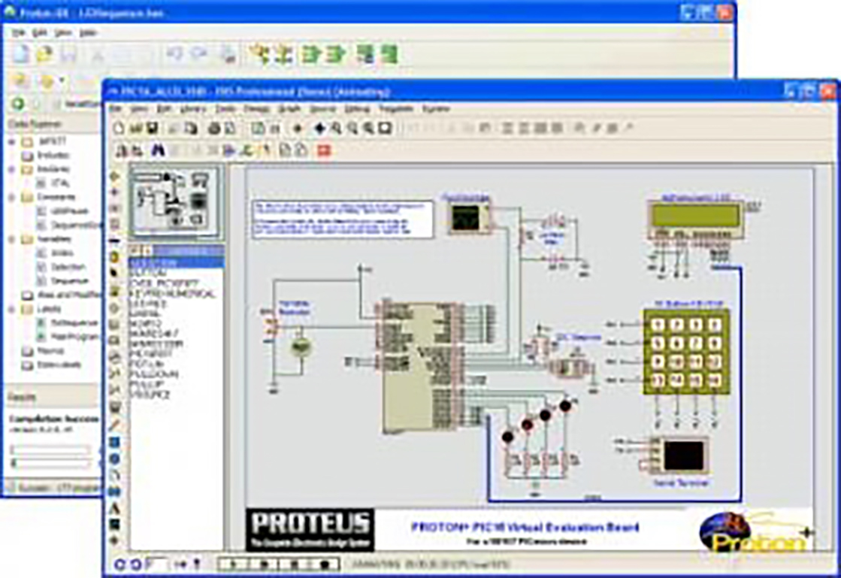Viewport: 841px width, 578px height.
Task: Select the Macros item in Code Explorer
Action: (50, 351)
